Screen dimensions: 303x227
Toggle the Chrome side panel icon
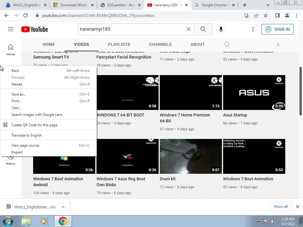278,15
